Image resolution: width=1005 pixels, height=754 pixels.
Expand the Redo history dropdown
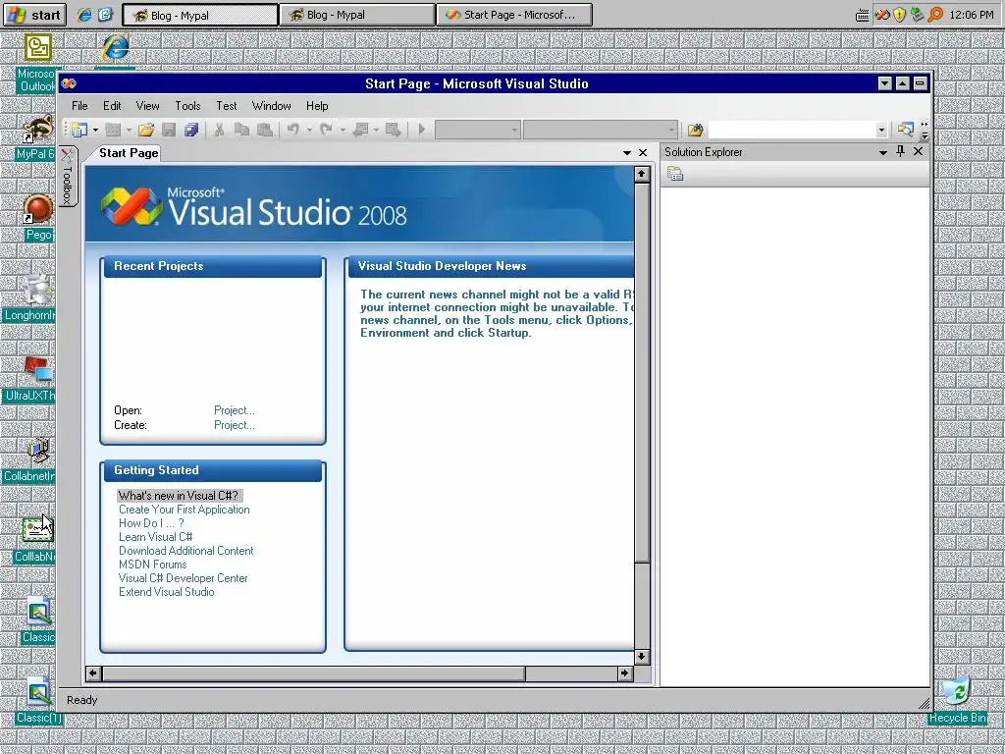coord(343,131)
